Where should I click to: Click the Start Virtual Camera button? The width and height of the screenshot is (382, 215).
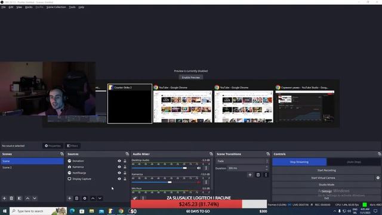click(x=324, y=178)
